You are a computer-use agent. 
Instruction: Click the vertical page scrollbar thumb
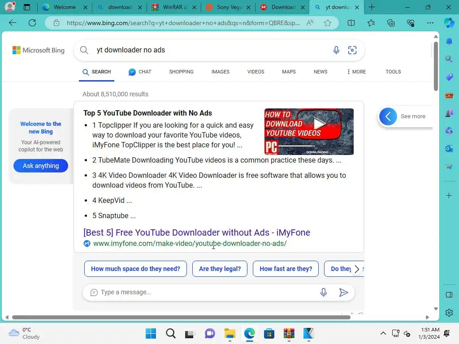click(436, 66)
